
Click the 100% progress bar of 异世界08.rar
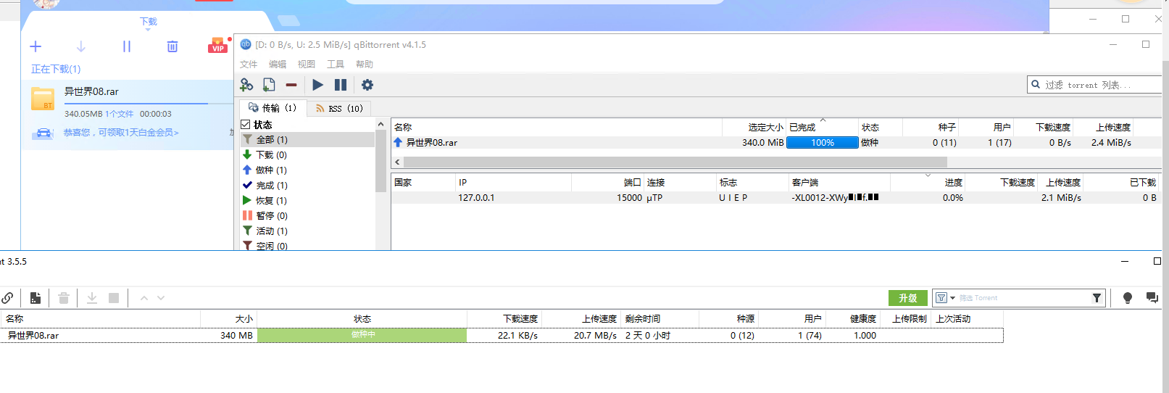822,143
